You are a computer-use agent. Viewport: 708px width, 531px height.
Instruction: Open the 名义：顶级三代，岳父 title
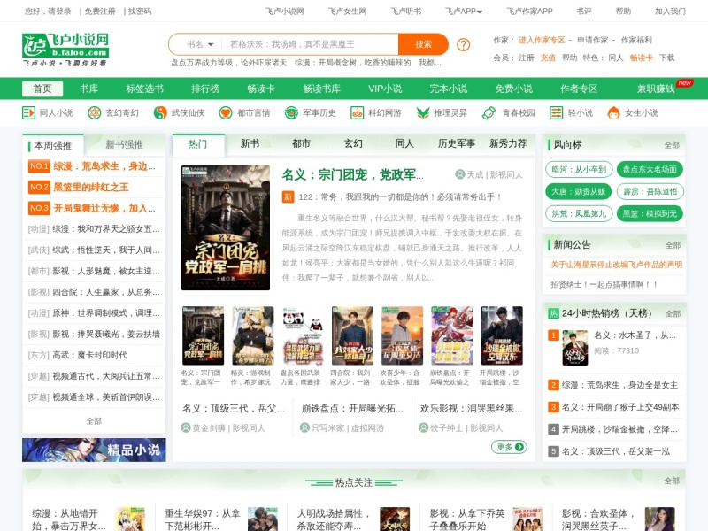coord(234,409)
